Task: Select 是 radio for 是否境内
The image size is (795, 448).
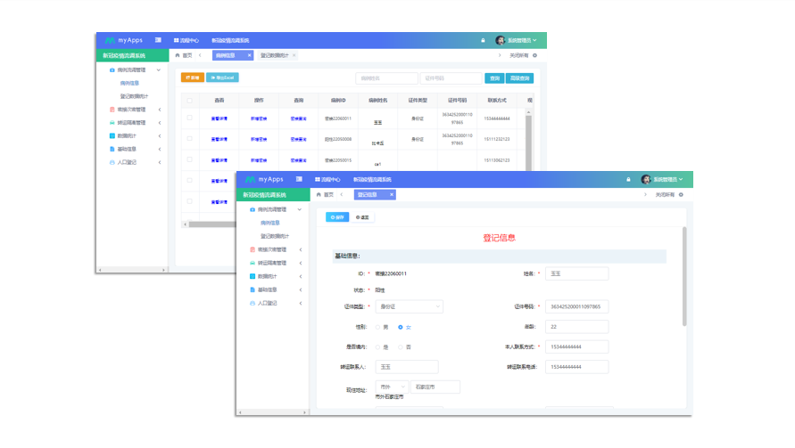Action: (377, 346)
